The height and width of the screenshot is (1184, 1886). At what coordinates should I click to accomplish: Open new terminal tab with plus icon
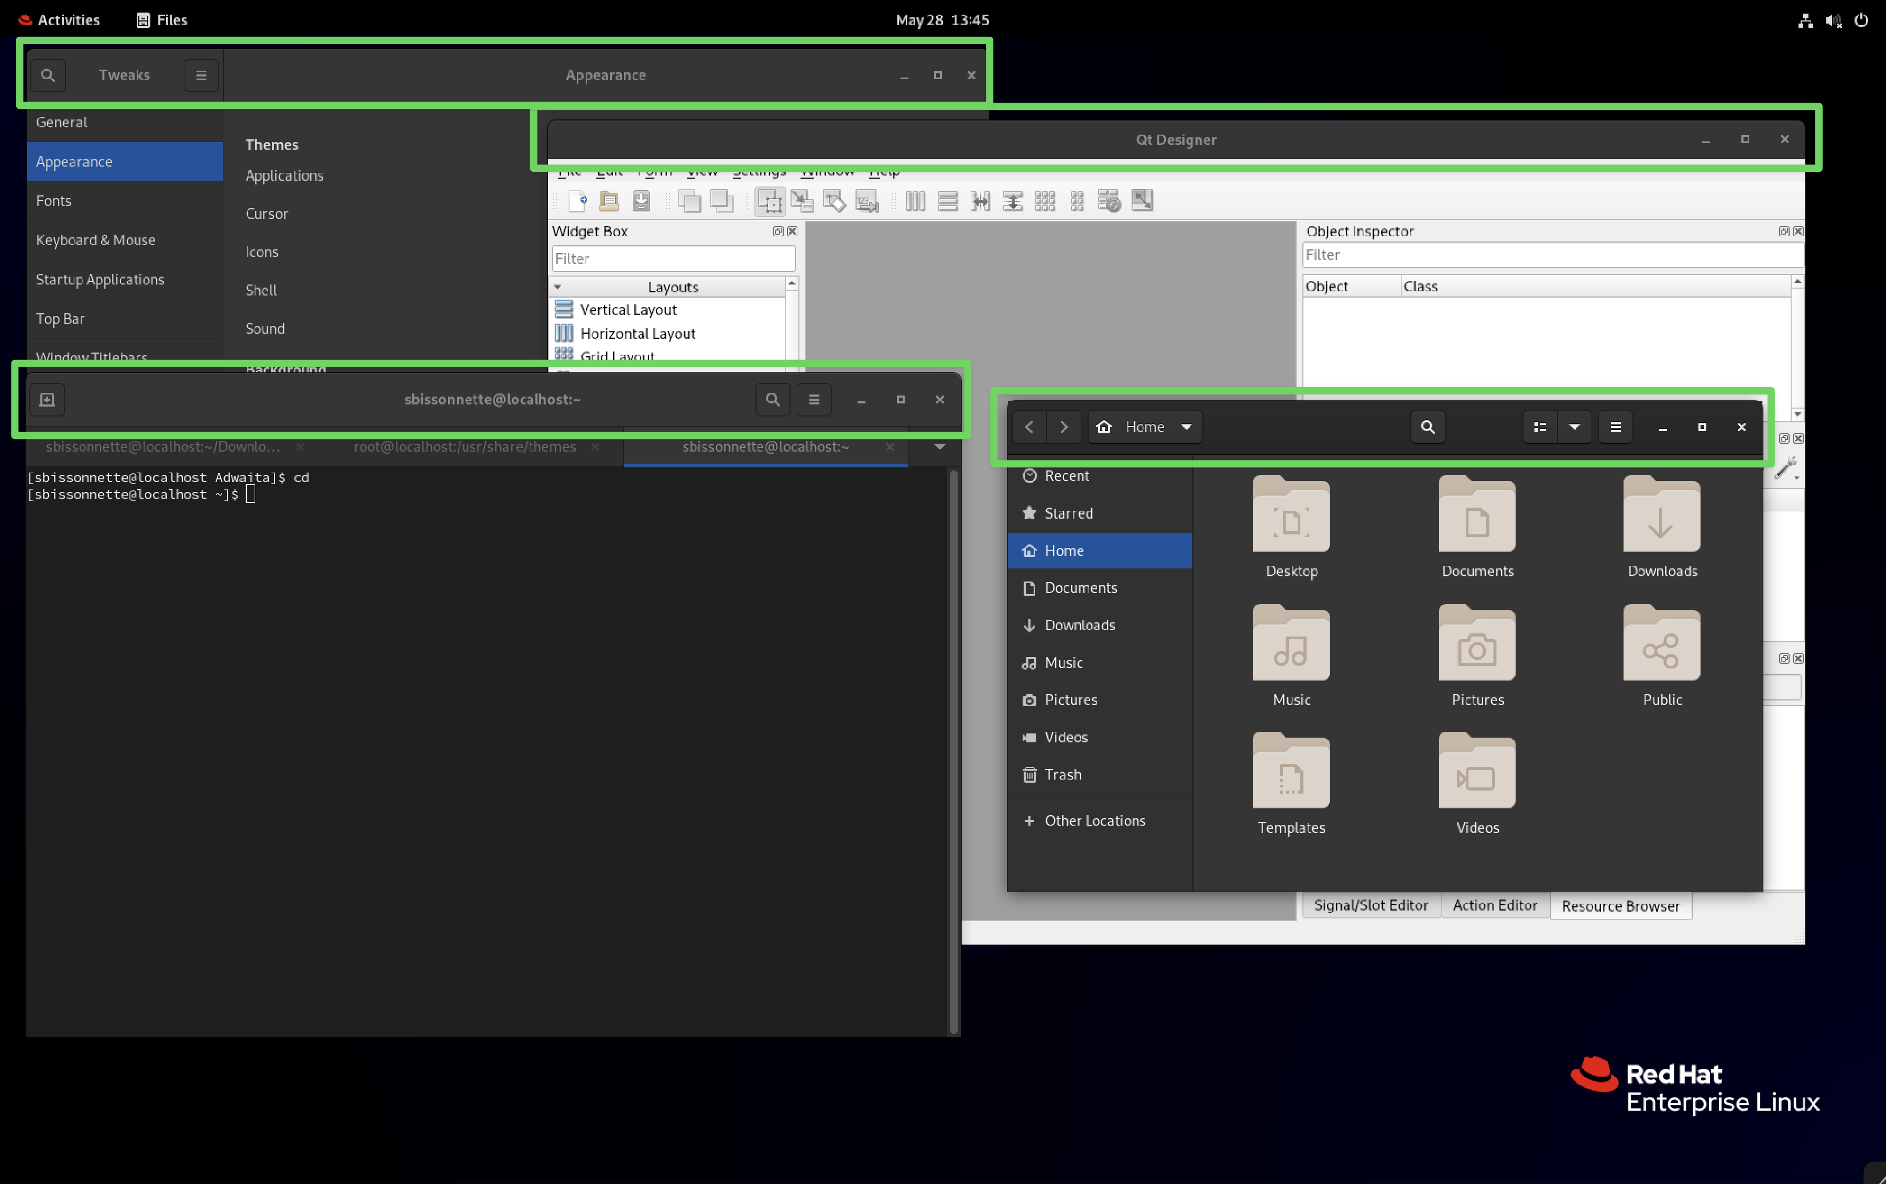point(47,399)
